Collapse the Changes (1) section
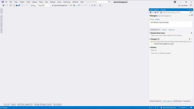Image resolution: width=194 pixels, height=109 pixels. (x=150, y=39)
